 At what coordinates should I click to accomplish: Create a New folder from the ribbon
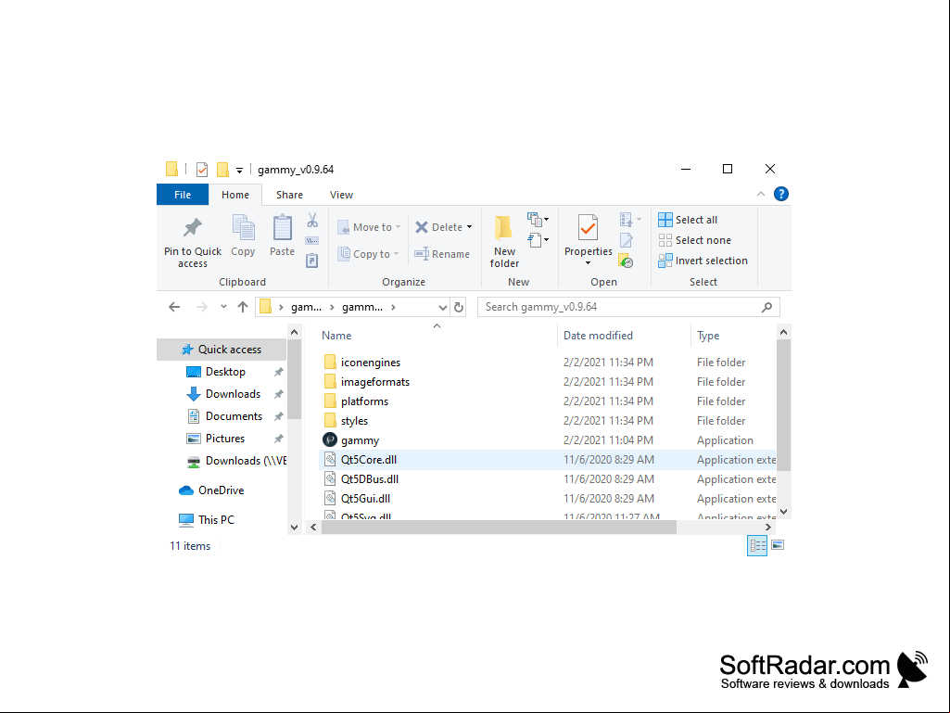point(504,241)
